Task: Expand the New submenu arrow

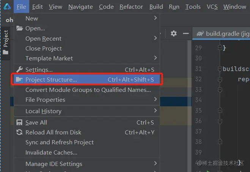Action: coord(156,18)
